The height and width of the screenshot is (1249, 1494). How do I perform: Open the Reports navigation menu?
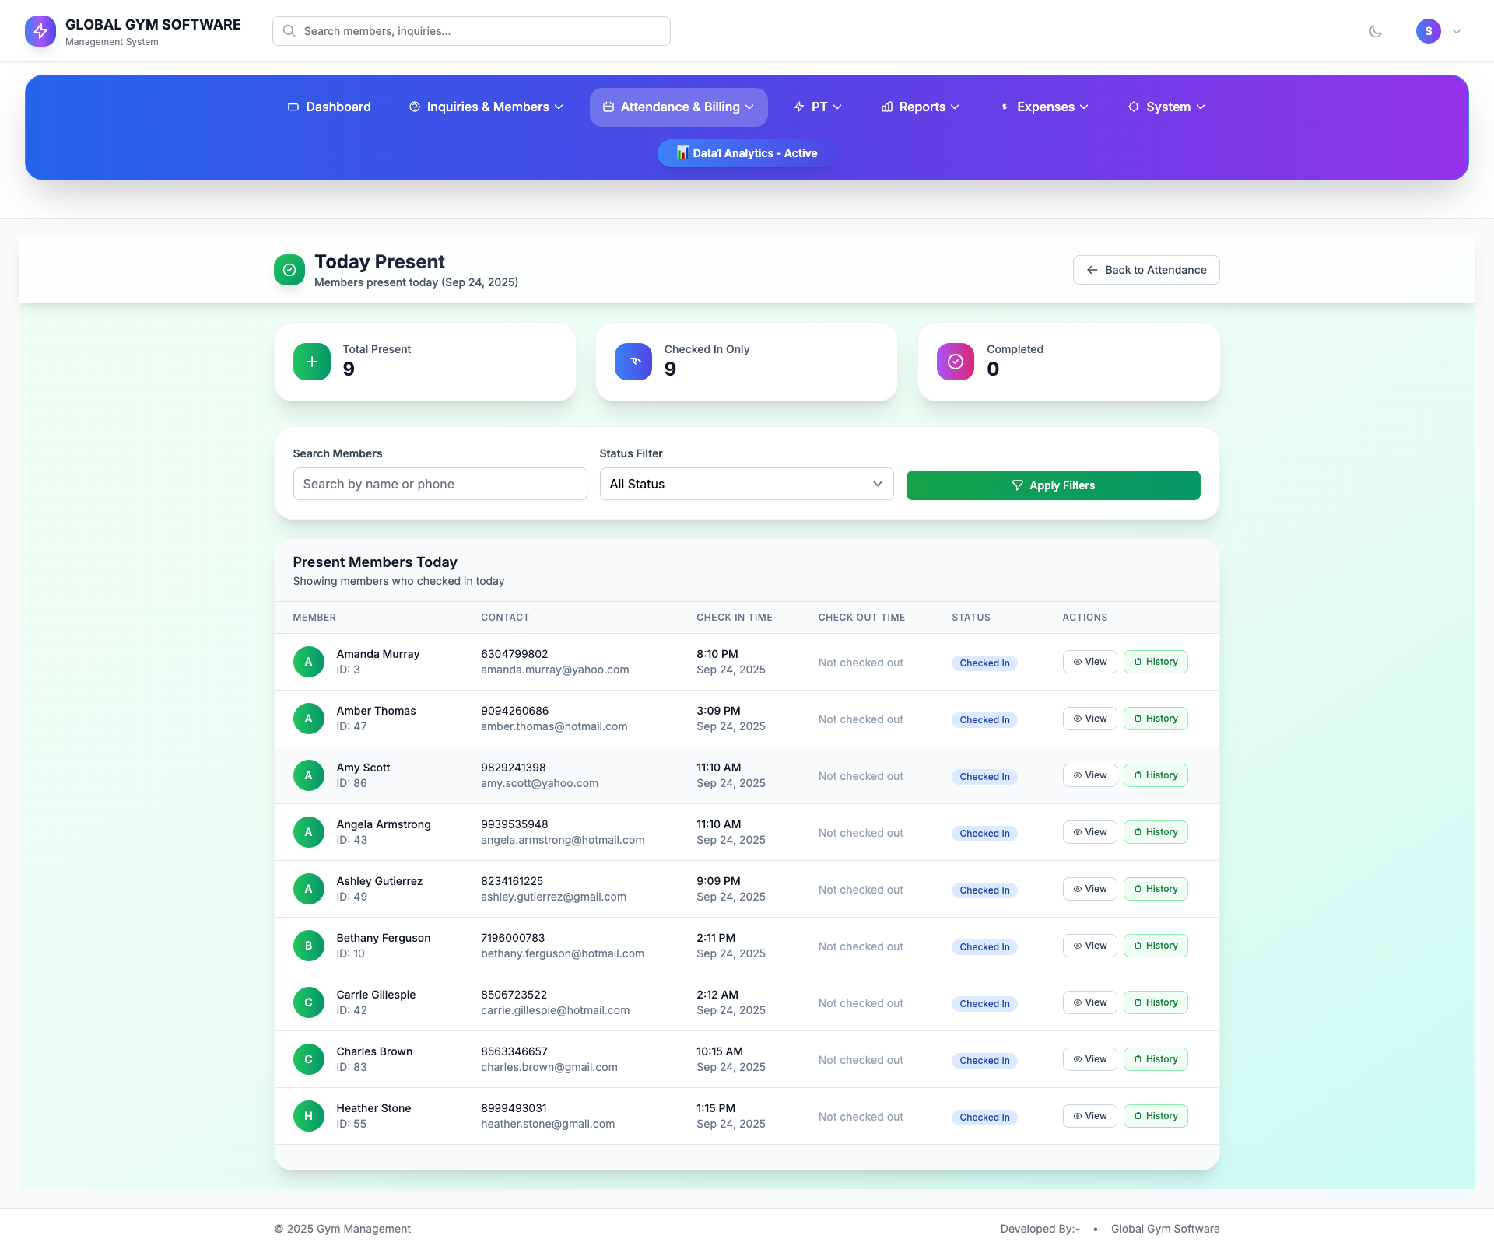(920, 107)
